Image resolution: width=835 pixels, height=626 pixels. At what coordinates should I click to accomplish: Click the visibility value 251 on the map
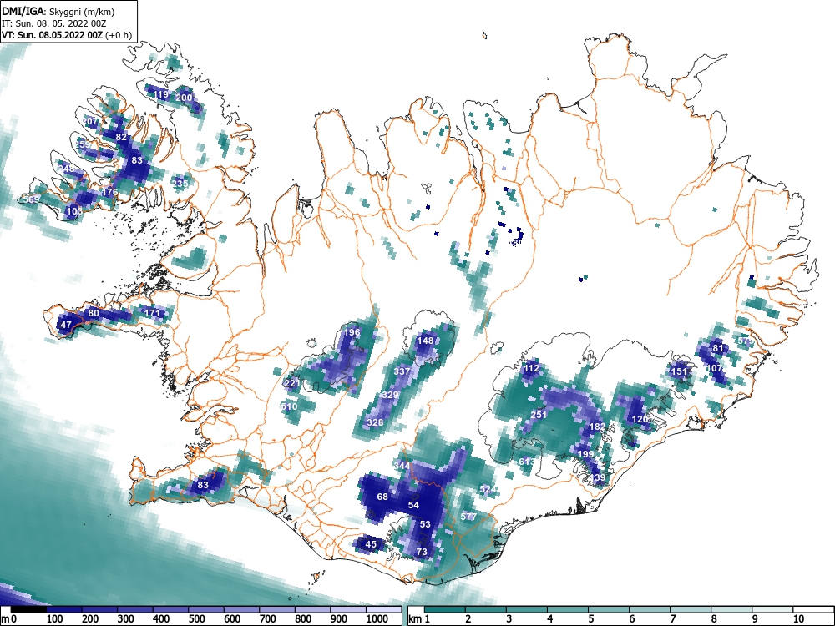pos(539,415)
